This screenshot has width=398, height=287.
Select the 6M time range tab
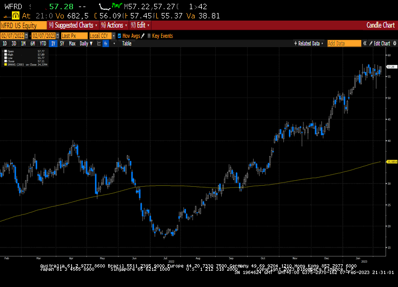pos(32,43)
